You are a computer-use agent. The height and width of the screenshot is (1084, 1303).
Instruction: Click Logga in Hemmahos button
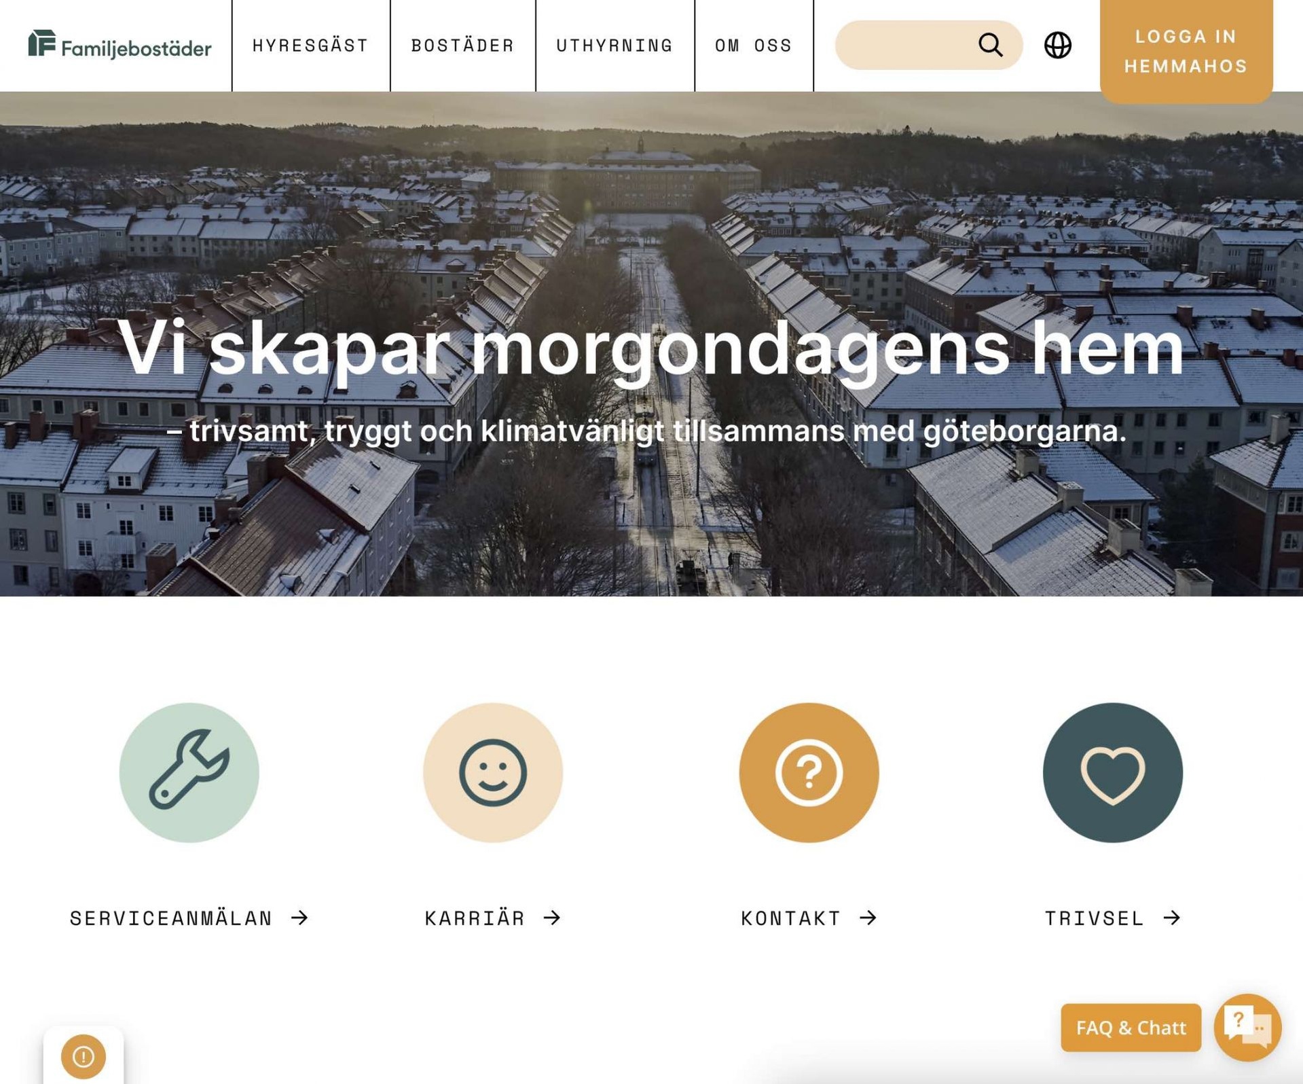(1186, 51)
